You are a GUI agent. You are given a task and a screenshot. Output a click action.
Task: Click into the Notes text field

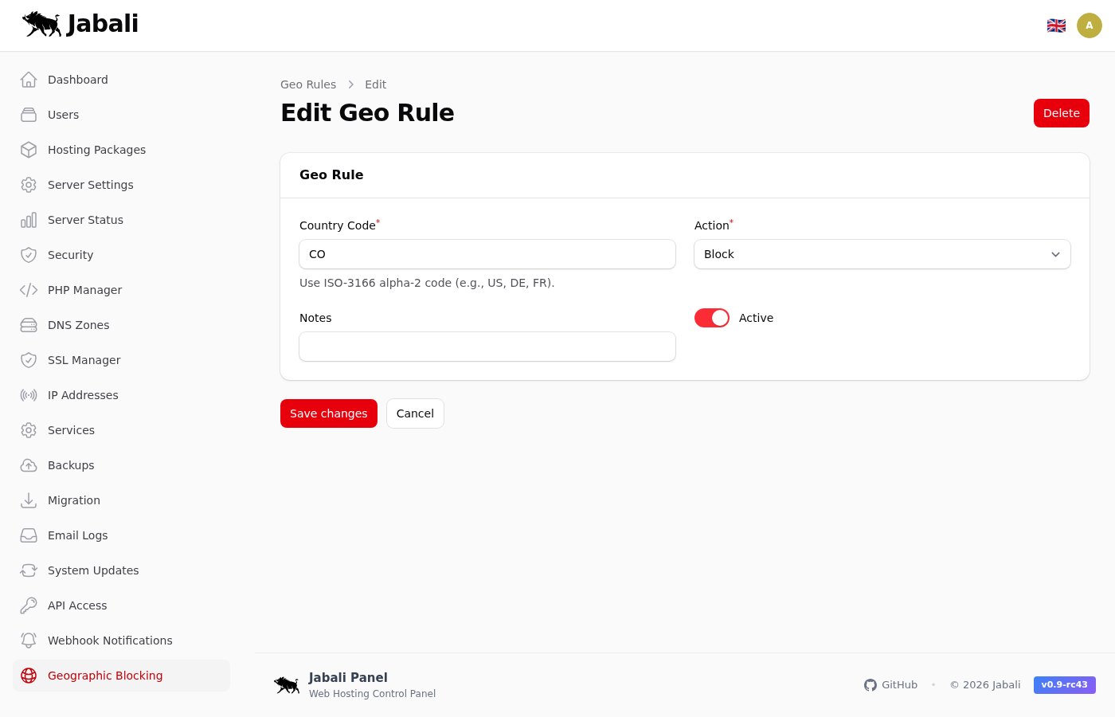point(487,347)
